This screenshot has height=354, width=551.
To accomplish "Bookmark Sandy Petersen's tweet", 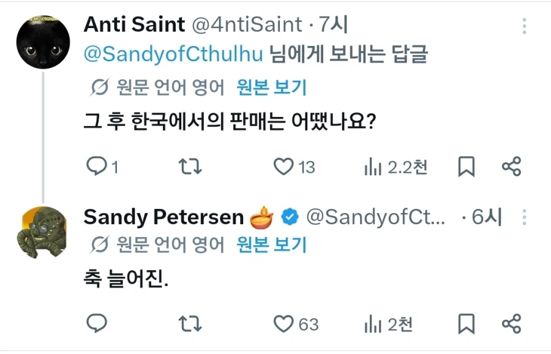I will [x=467, y=323].
